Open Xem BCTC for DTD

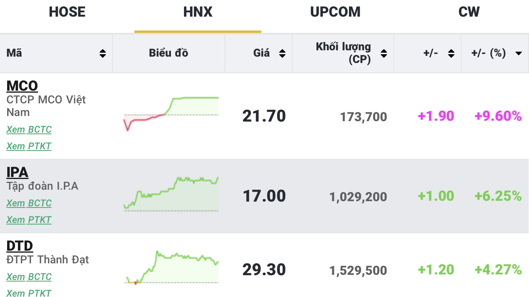[29, 277]
